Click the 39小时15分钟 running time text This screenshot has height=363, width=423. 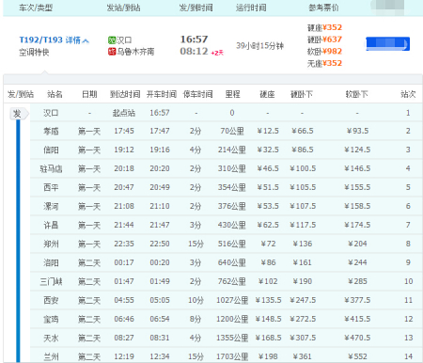point(259,46)
